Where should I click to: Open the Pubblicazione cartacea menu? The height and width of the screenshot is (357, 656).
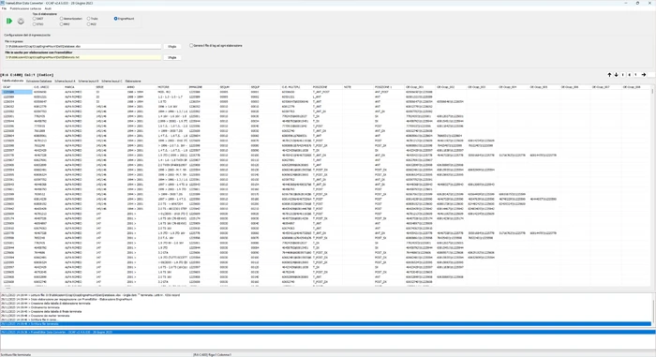[25, 8]
